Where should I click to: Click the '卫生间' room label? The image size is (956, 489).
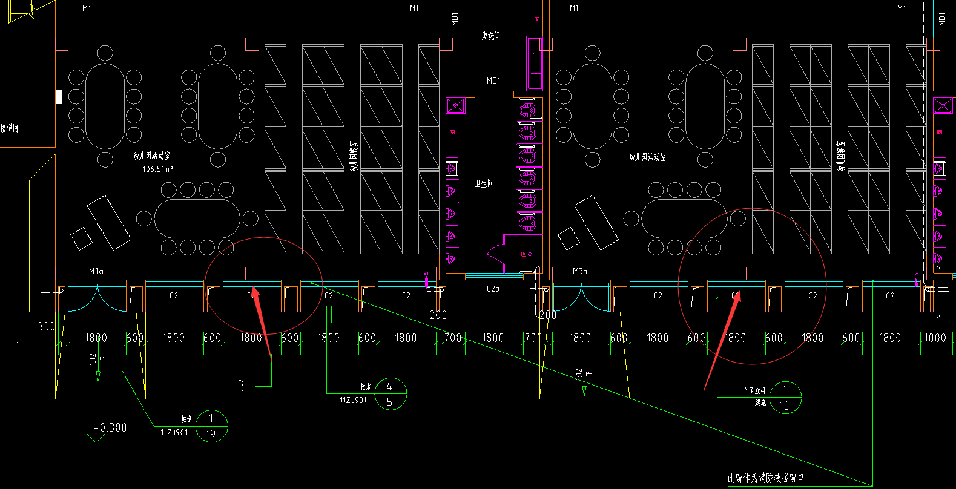484,183
